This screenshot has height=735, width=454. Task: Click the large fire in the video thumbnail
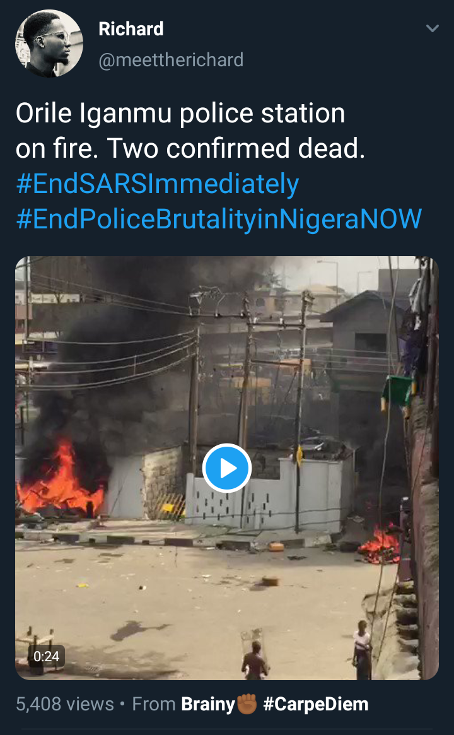[60, 483]
